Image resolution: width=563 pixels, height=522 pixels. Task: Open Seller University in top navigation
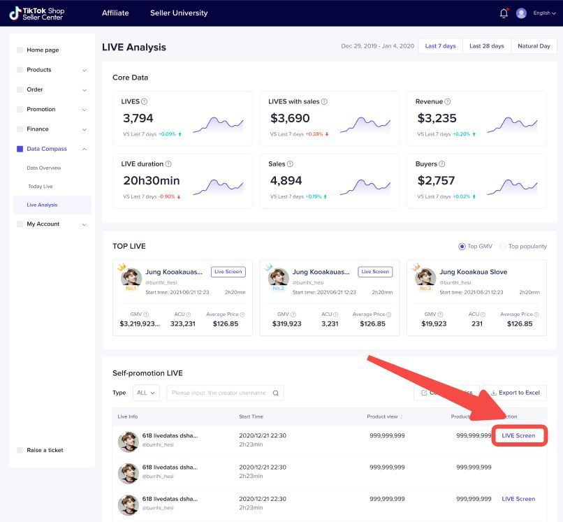click(x=179, y=13)
